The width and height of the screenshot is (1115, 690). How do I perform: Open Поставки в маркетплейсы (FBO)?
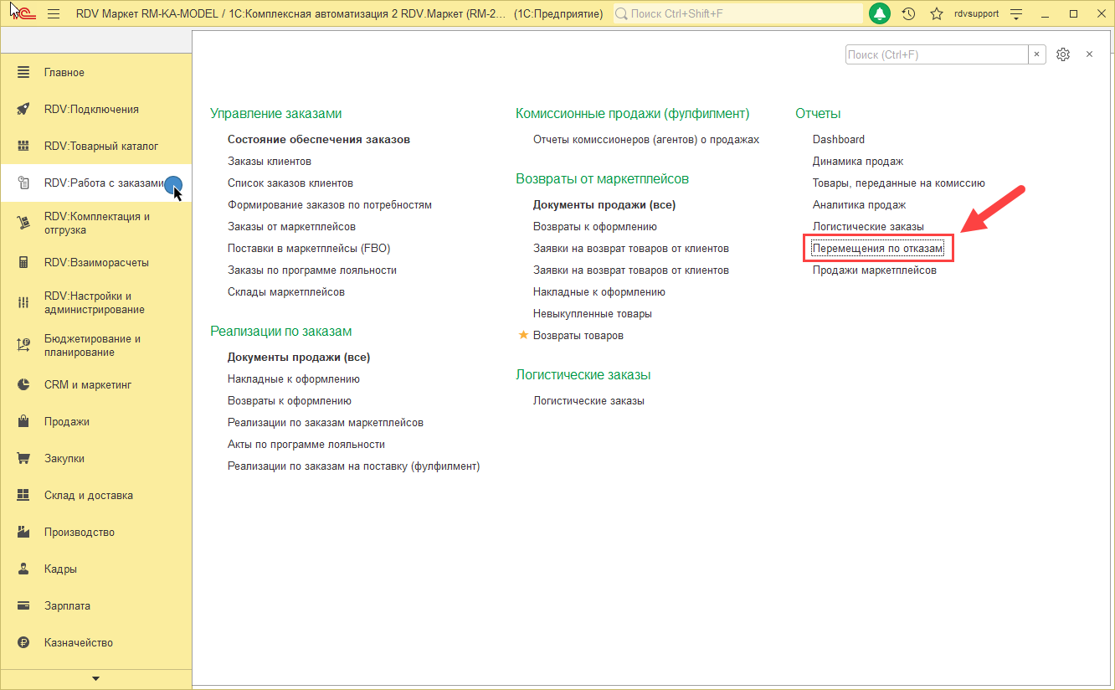(309, 249)
